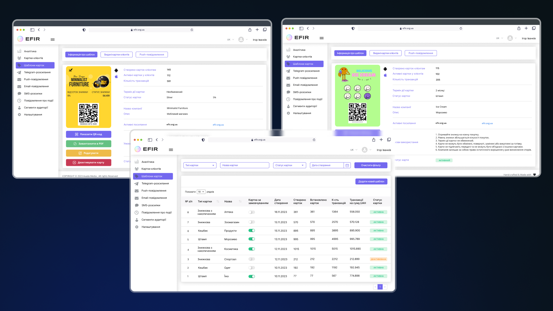Open Тип картки filter dropdown
Screen dimensions: 553x311
click(x=200, y=165)
